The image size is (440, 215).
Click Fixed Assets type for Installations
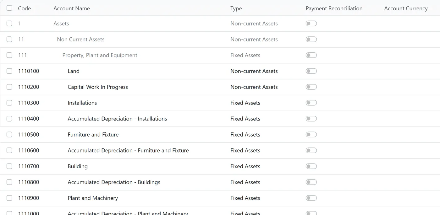245,103
